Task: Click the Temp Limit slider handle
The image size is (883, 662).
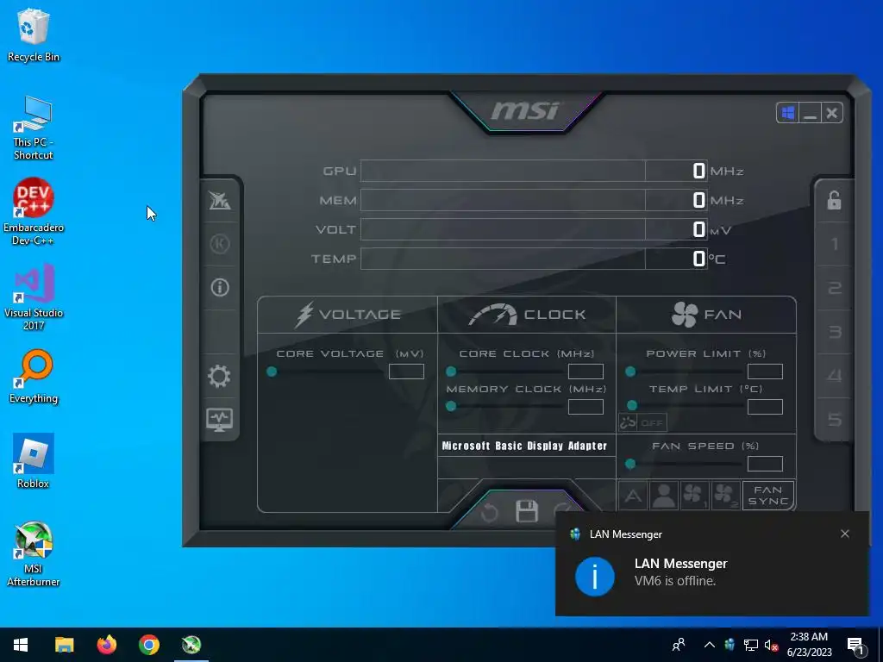Action: pyautogui.click(x=632, y=405)
